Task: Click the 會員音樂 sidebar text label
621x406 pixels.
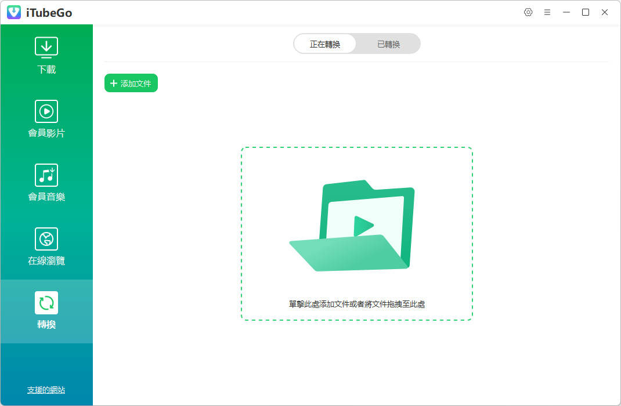Action: point(46,197)
